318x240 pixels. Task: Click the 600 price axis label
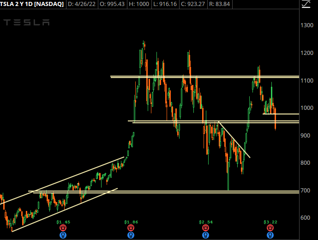[x=305, y=218]
